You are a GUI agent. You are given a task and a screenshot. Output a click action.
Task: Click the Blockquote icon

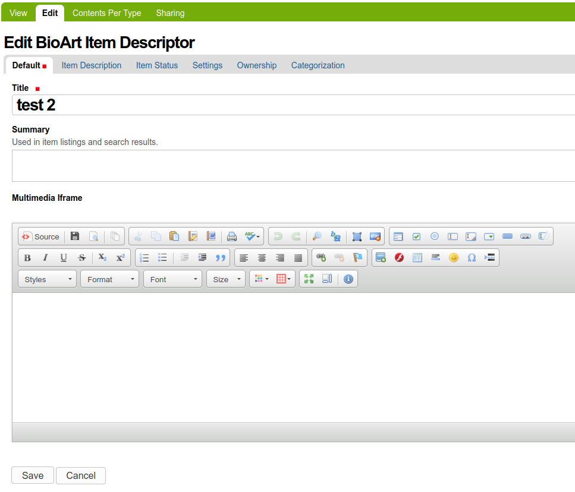tap(221, 258)
